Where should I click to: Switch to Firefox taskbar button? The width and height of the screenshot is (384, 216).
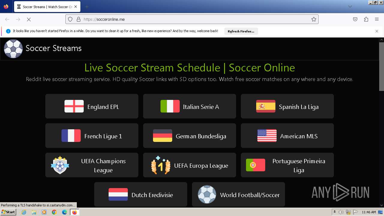point(74,212)
